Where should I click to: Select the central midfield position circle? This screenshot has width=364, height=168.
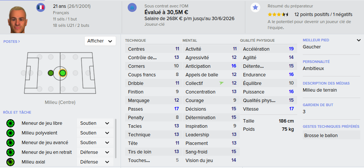coord(63,73)
